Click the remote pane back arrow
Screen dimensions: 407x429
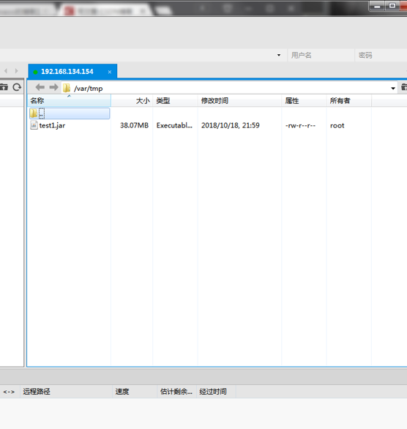(40, 87)
